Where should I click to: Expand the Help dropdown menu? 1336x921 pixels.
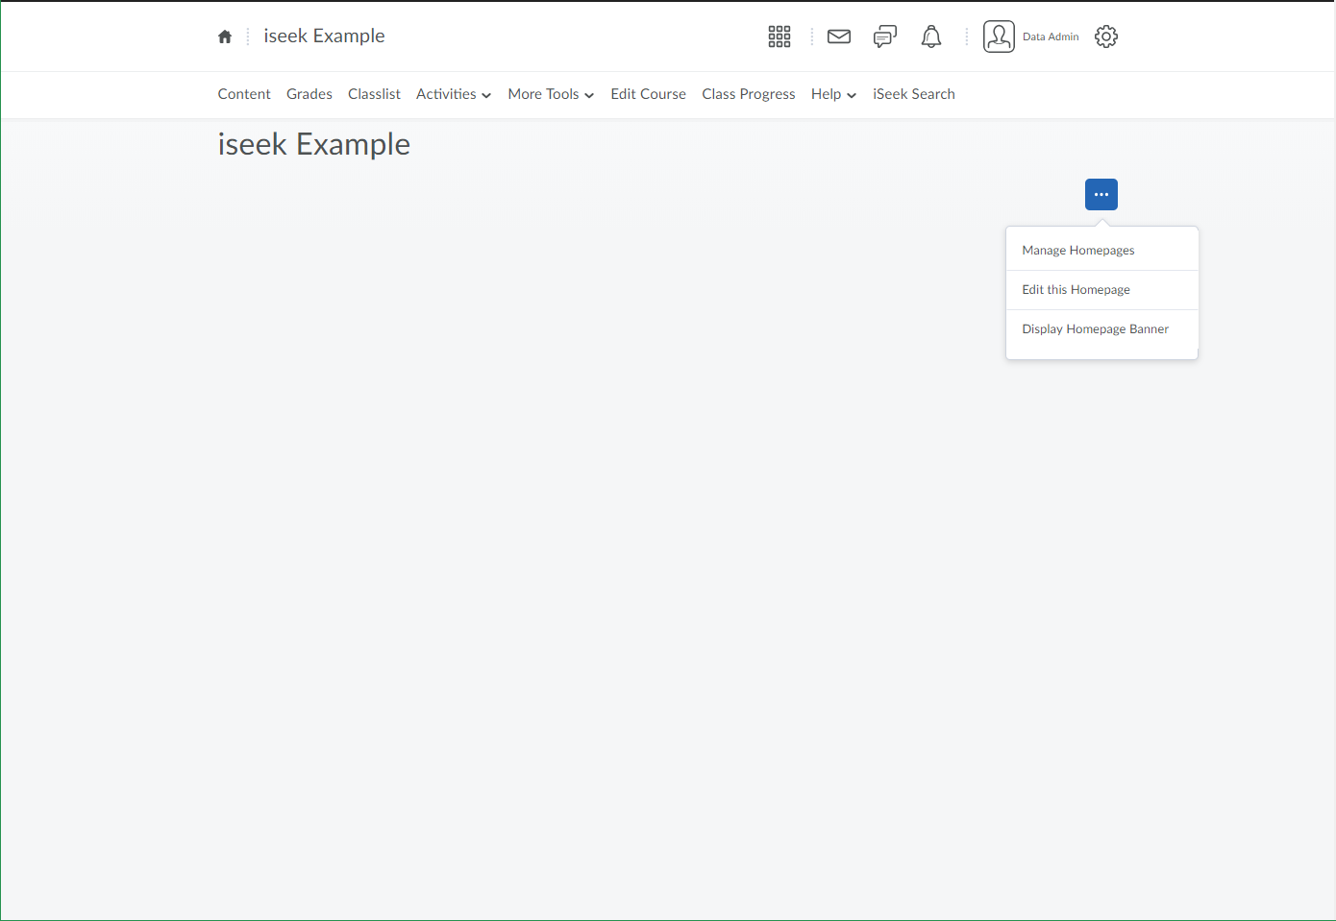click(833, 94)
